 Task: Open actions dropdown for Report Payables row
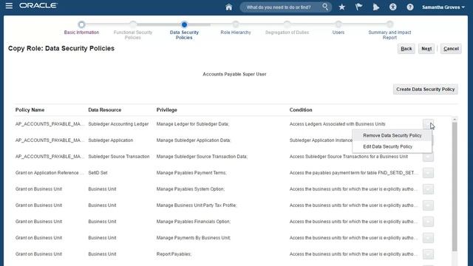[x=428, y=254]
